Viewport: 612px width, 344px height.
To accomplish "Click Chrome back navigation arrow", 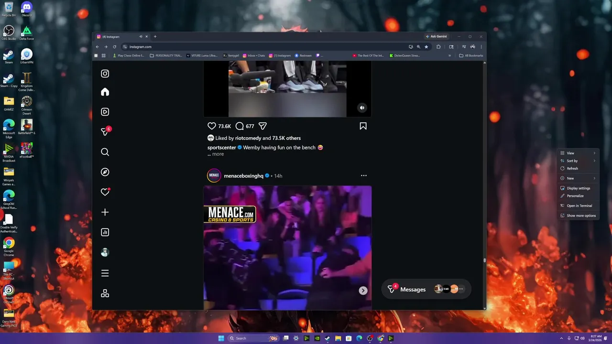I will (97, 47).
